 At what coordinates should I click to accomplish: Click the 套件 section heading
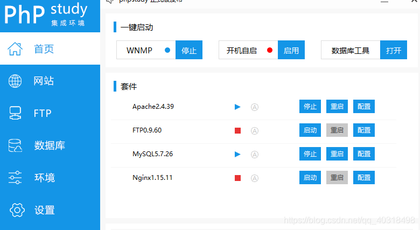pos(129,87)
